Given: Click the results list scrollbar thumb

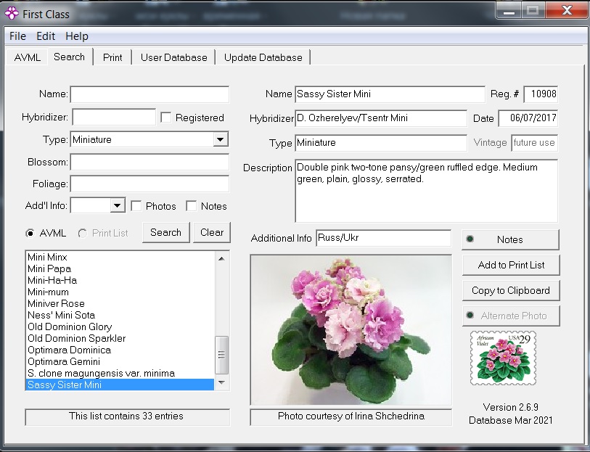Looking at the screenshot, I should click(221, 355).
